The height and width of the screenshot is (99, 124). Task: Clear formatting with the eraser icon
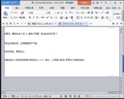click(66, 13)
